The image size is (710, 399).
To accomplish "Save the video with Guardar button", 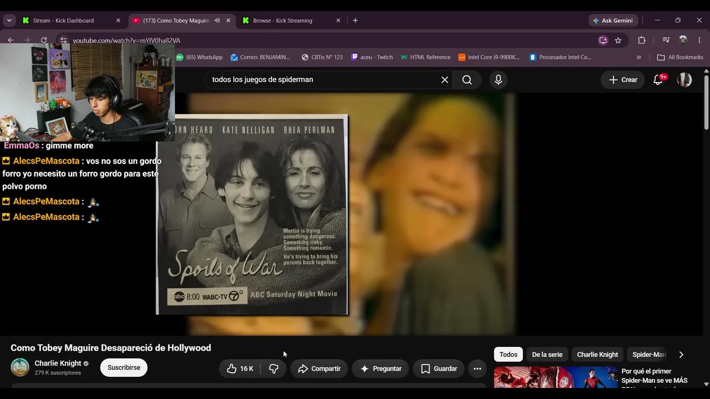I will click(439, 369).
